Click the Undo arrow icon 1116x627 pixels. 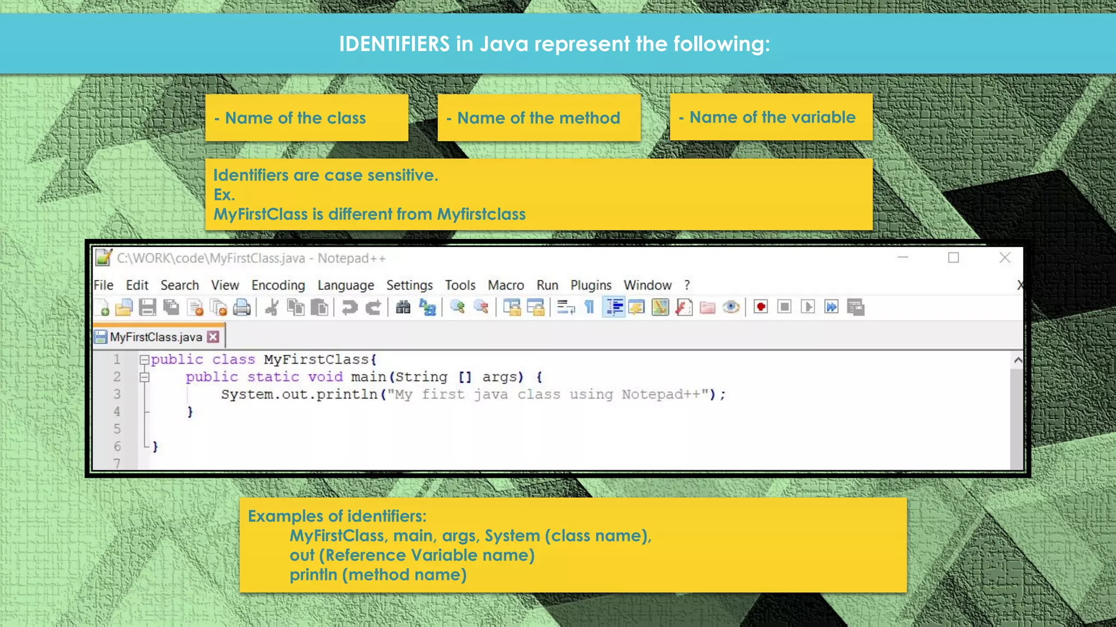coord(349,308)
